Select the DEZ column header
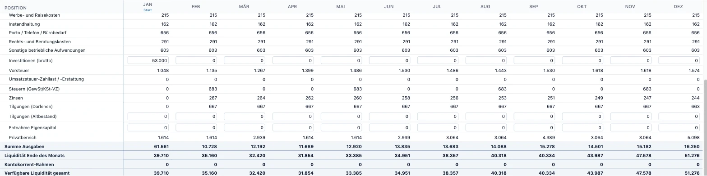The height and width of the screenshot is (176, 707). pos(679,7)
